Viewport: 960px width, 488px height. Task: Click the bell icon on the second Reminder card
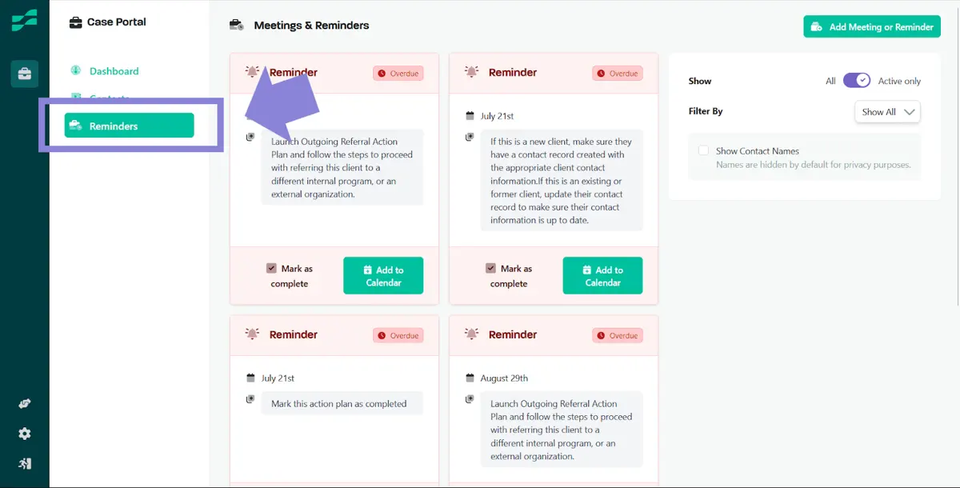(471, 72)
